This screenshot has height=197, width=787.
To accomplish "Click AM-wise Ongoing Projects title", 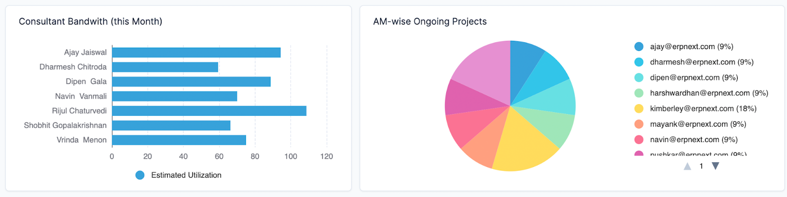I will [430, 22].
